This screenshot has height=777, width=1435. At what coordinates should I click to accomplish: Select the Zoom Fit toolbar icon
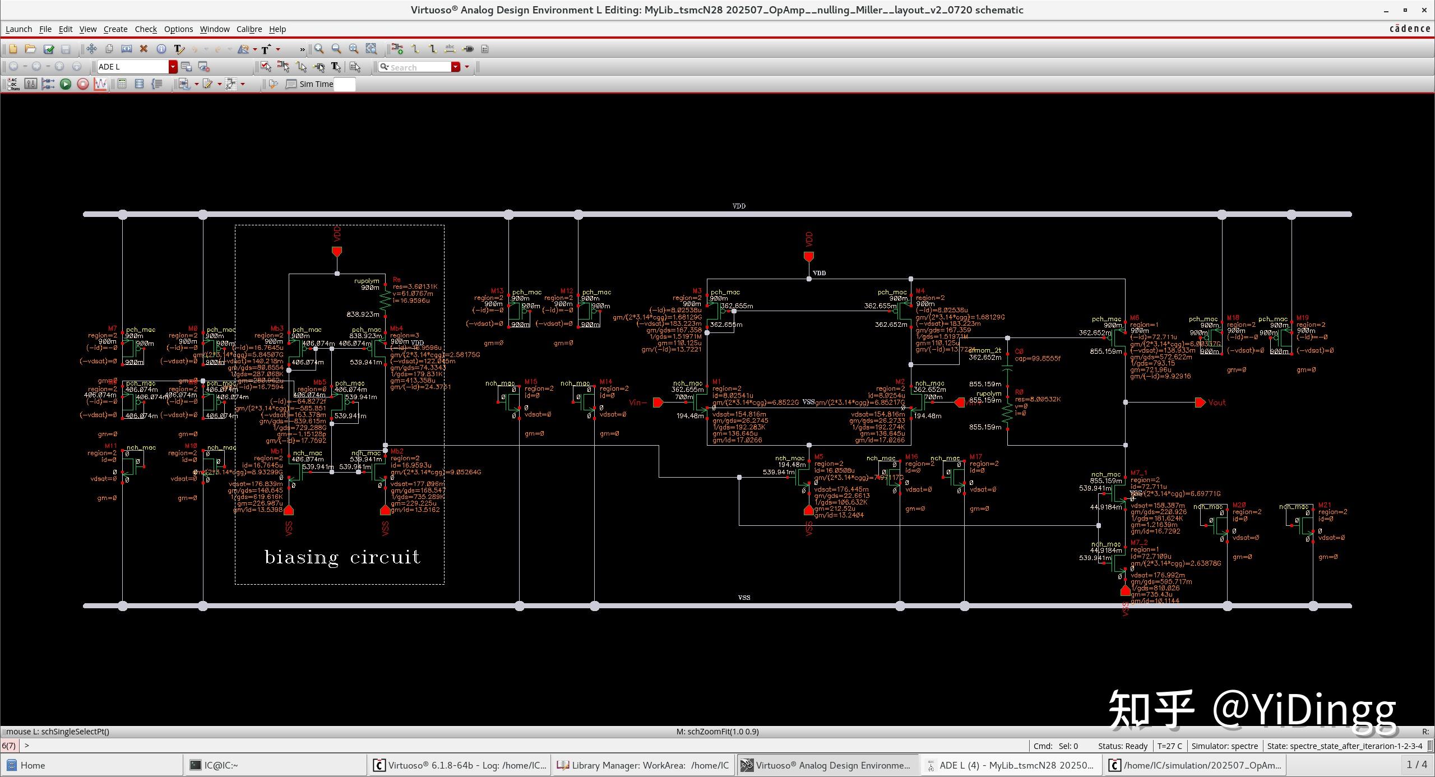pyautogui.click(x=371, y=48)
